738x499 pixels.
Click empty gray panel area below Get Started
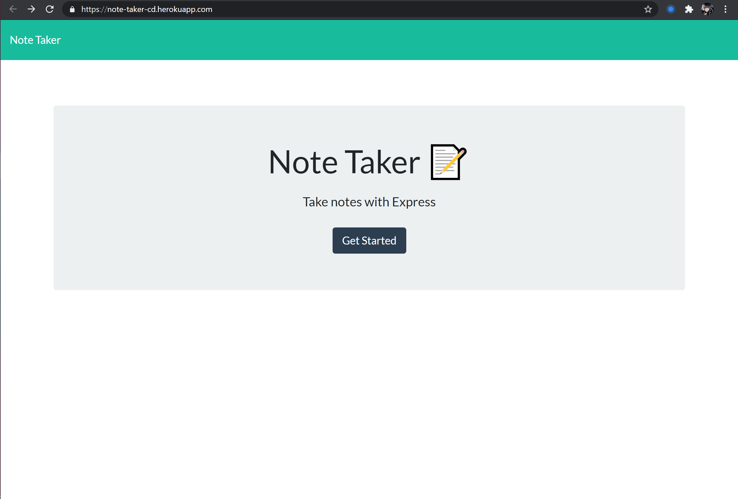[369, 273]
